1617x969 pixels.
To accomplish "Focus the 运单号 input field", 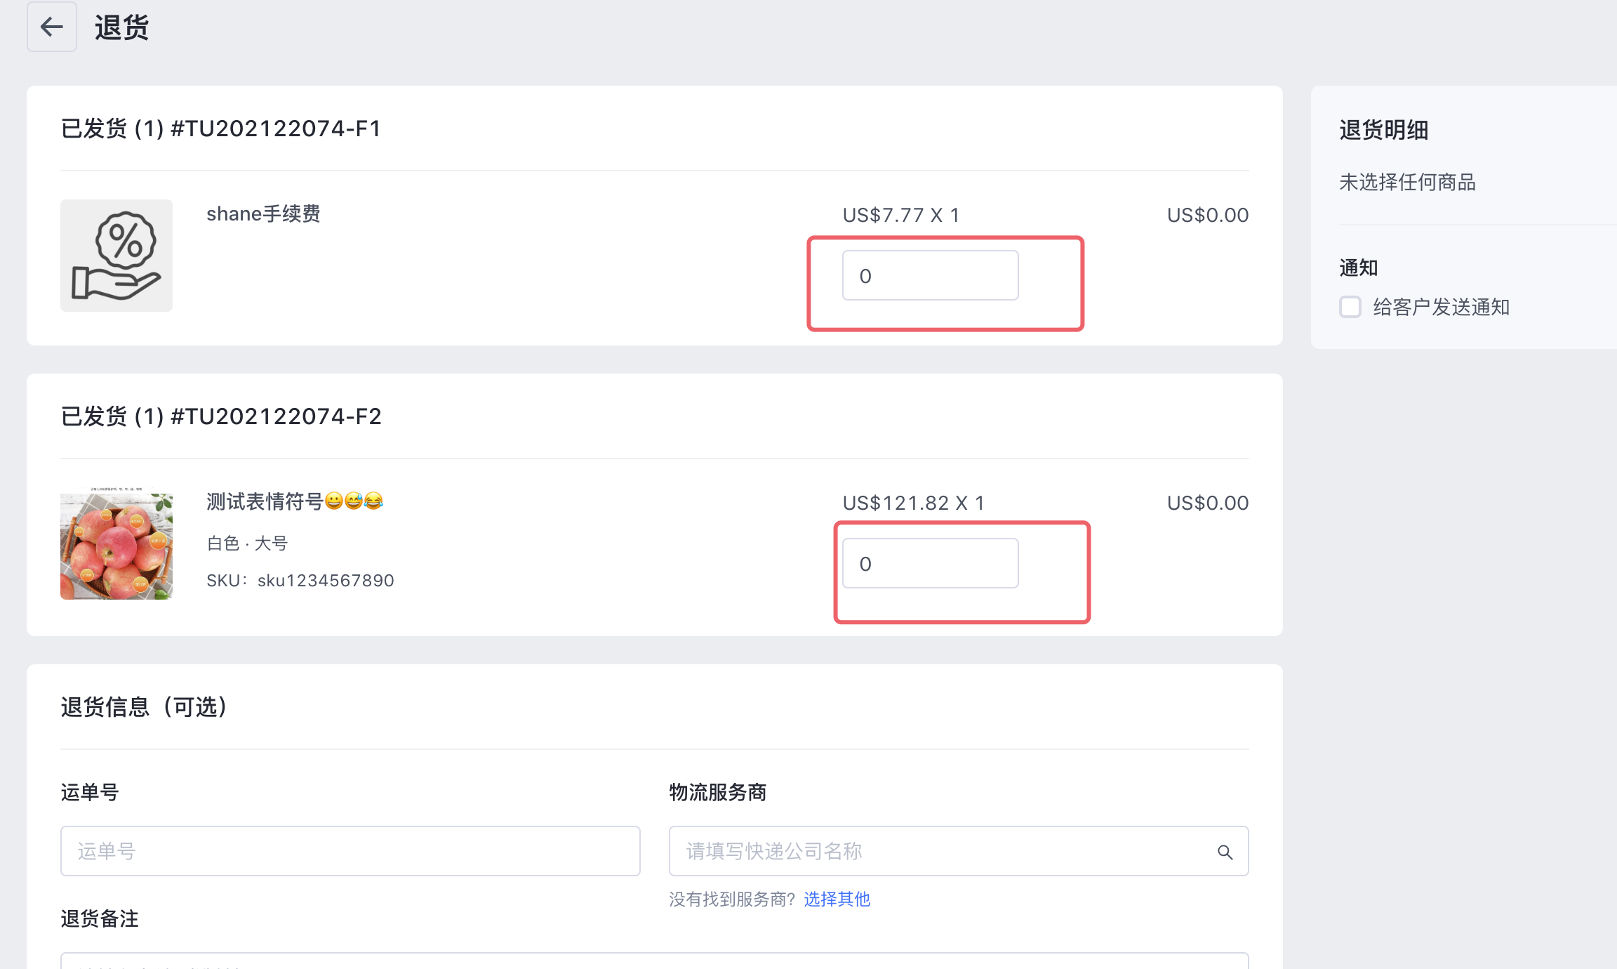I will 350,851.
